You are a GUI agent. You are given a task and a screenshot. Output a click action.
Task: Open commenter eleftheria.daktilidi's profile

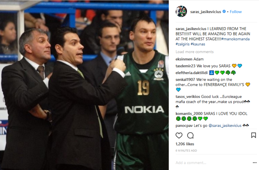pos(192,73)
